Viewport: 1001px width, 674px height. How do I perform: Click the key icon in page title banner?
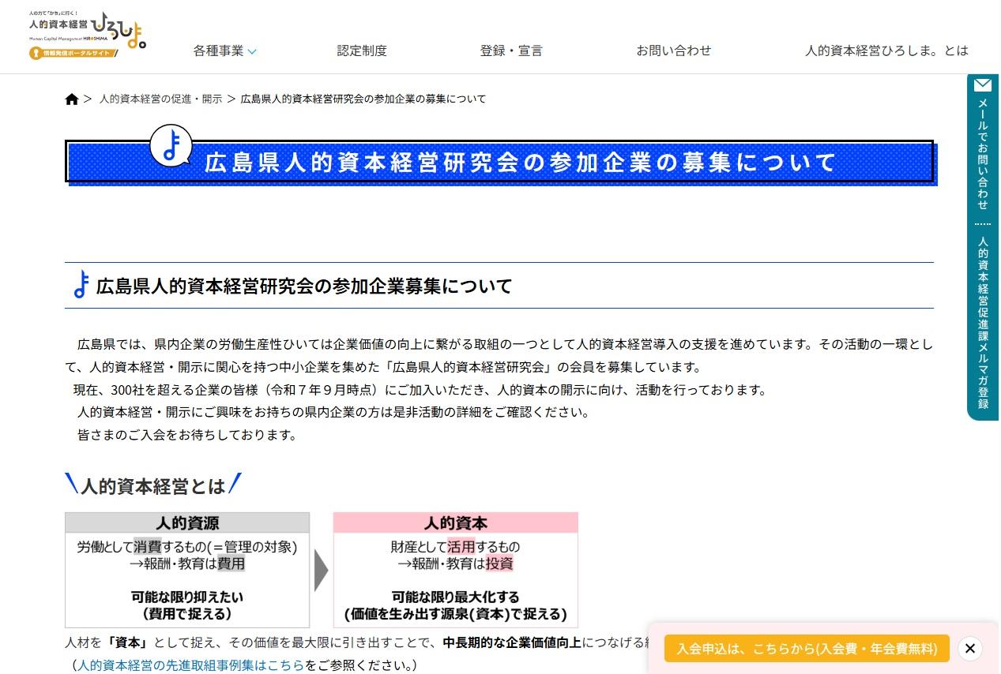tap(171, 146)
